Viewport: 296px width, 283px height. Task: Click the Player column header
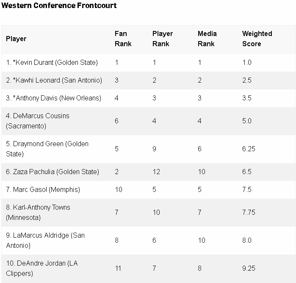pos(16,39)
